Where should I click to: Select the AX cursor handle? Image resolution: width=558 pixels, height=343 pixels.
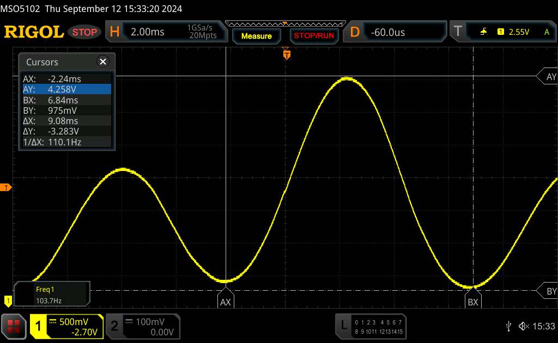pos(226,302)
